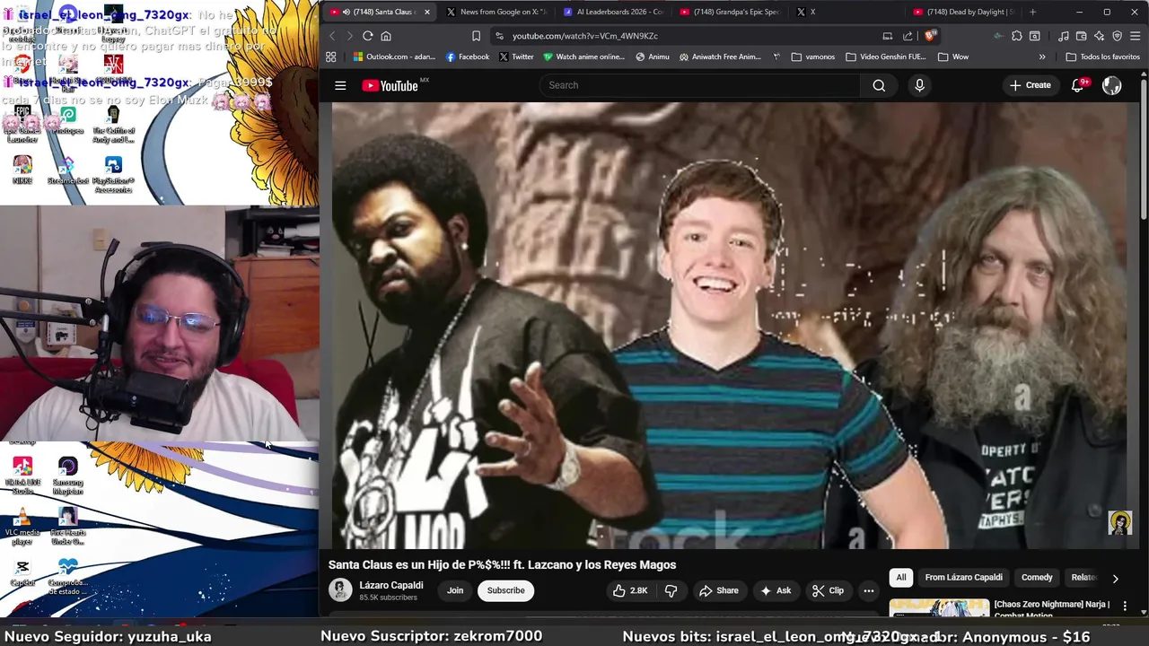Select the All filter chip
The image size is (1149, 646).
tap(900, 578)
